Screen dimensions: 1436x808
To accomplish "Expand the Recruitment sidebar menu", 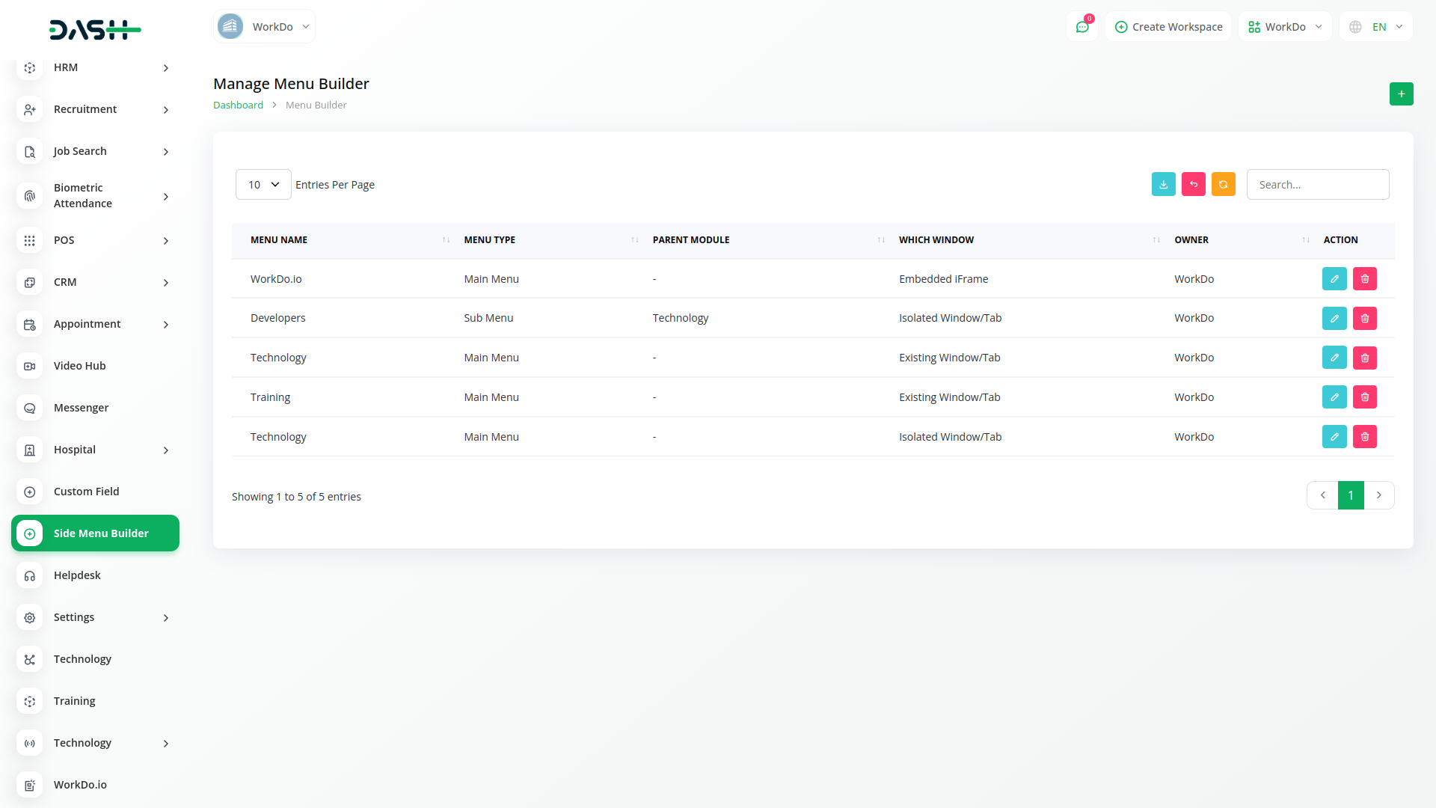I will tap(95, 109).
